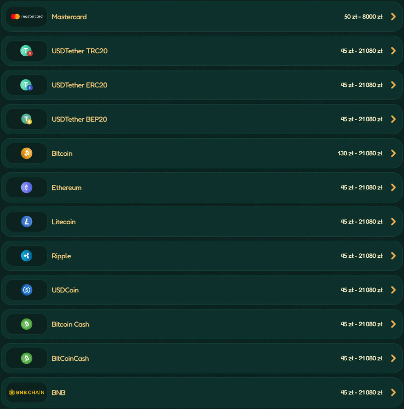
Task: Click the USDCoin dollar icon
Action: pos(27,290)
